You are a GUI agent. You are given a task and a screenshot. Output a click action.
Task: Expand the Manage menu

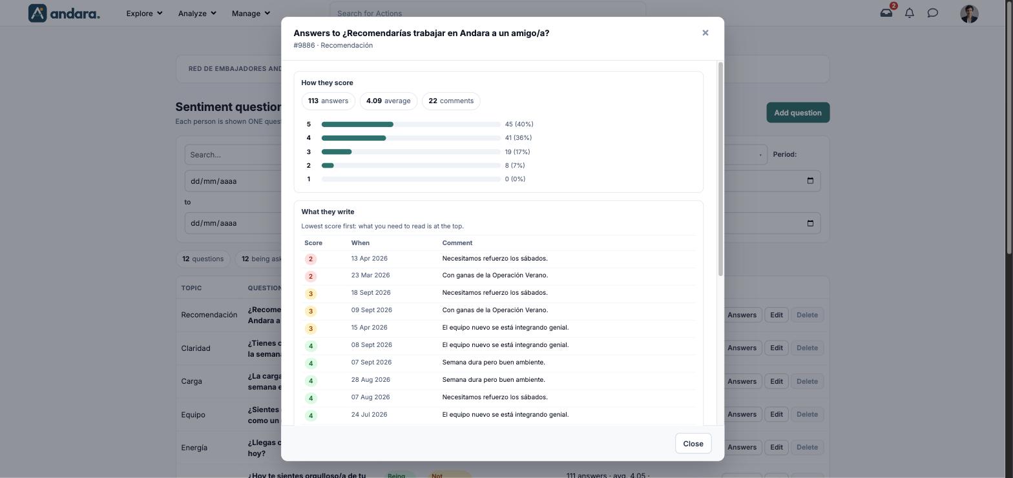251,13
